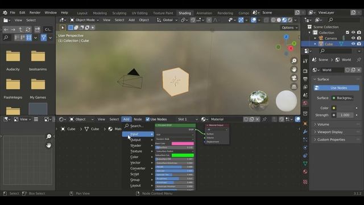
Task: Open the Render menu
Action: coord(35,13)
